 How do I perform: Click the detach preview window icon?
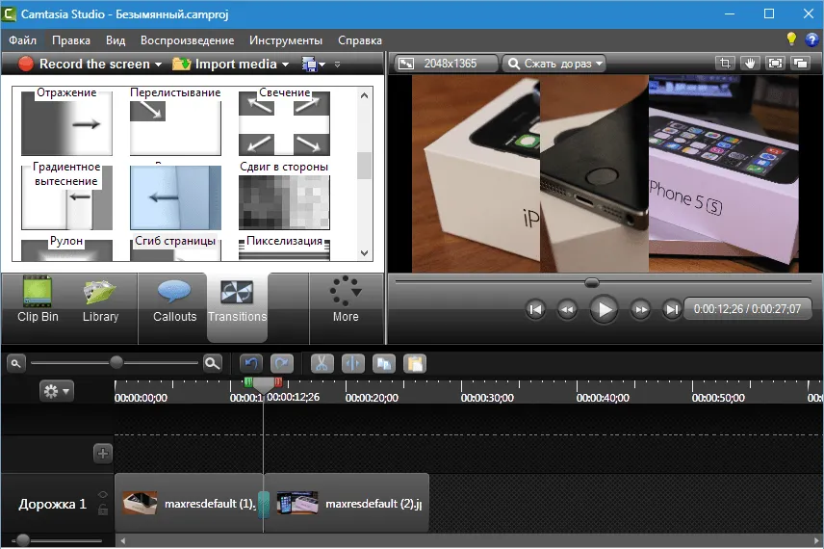point(800,64)
